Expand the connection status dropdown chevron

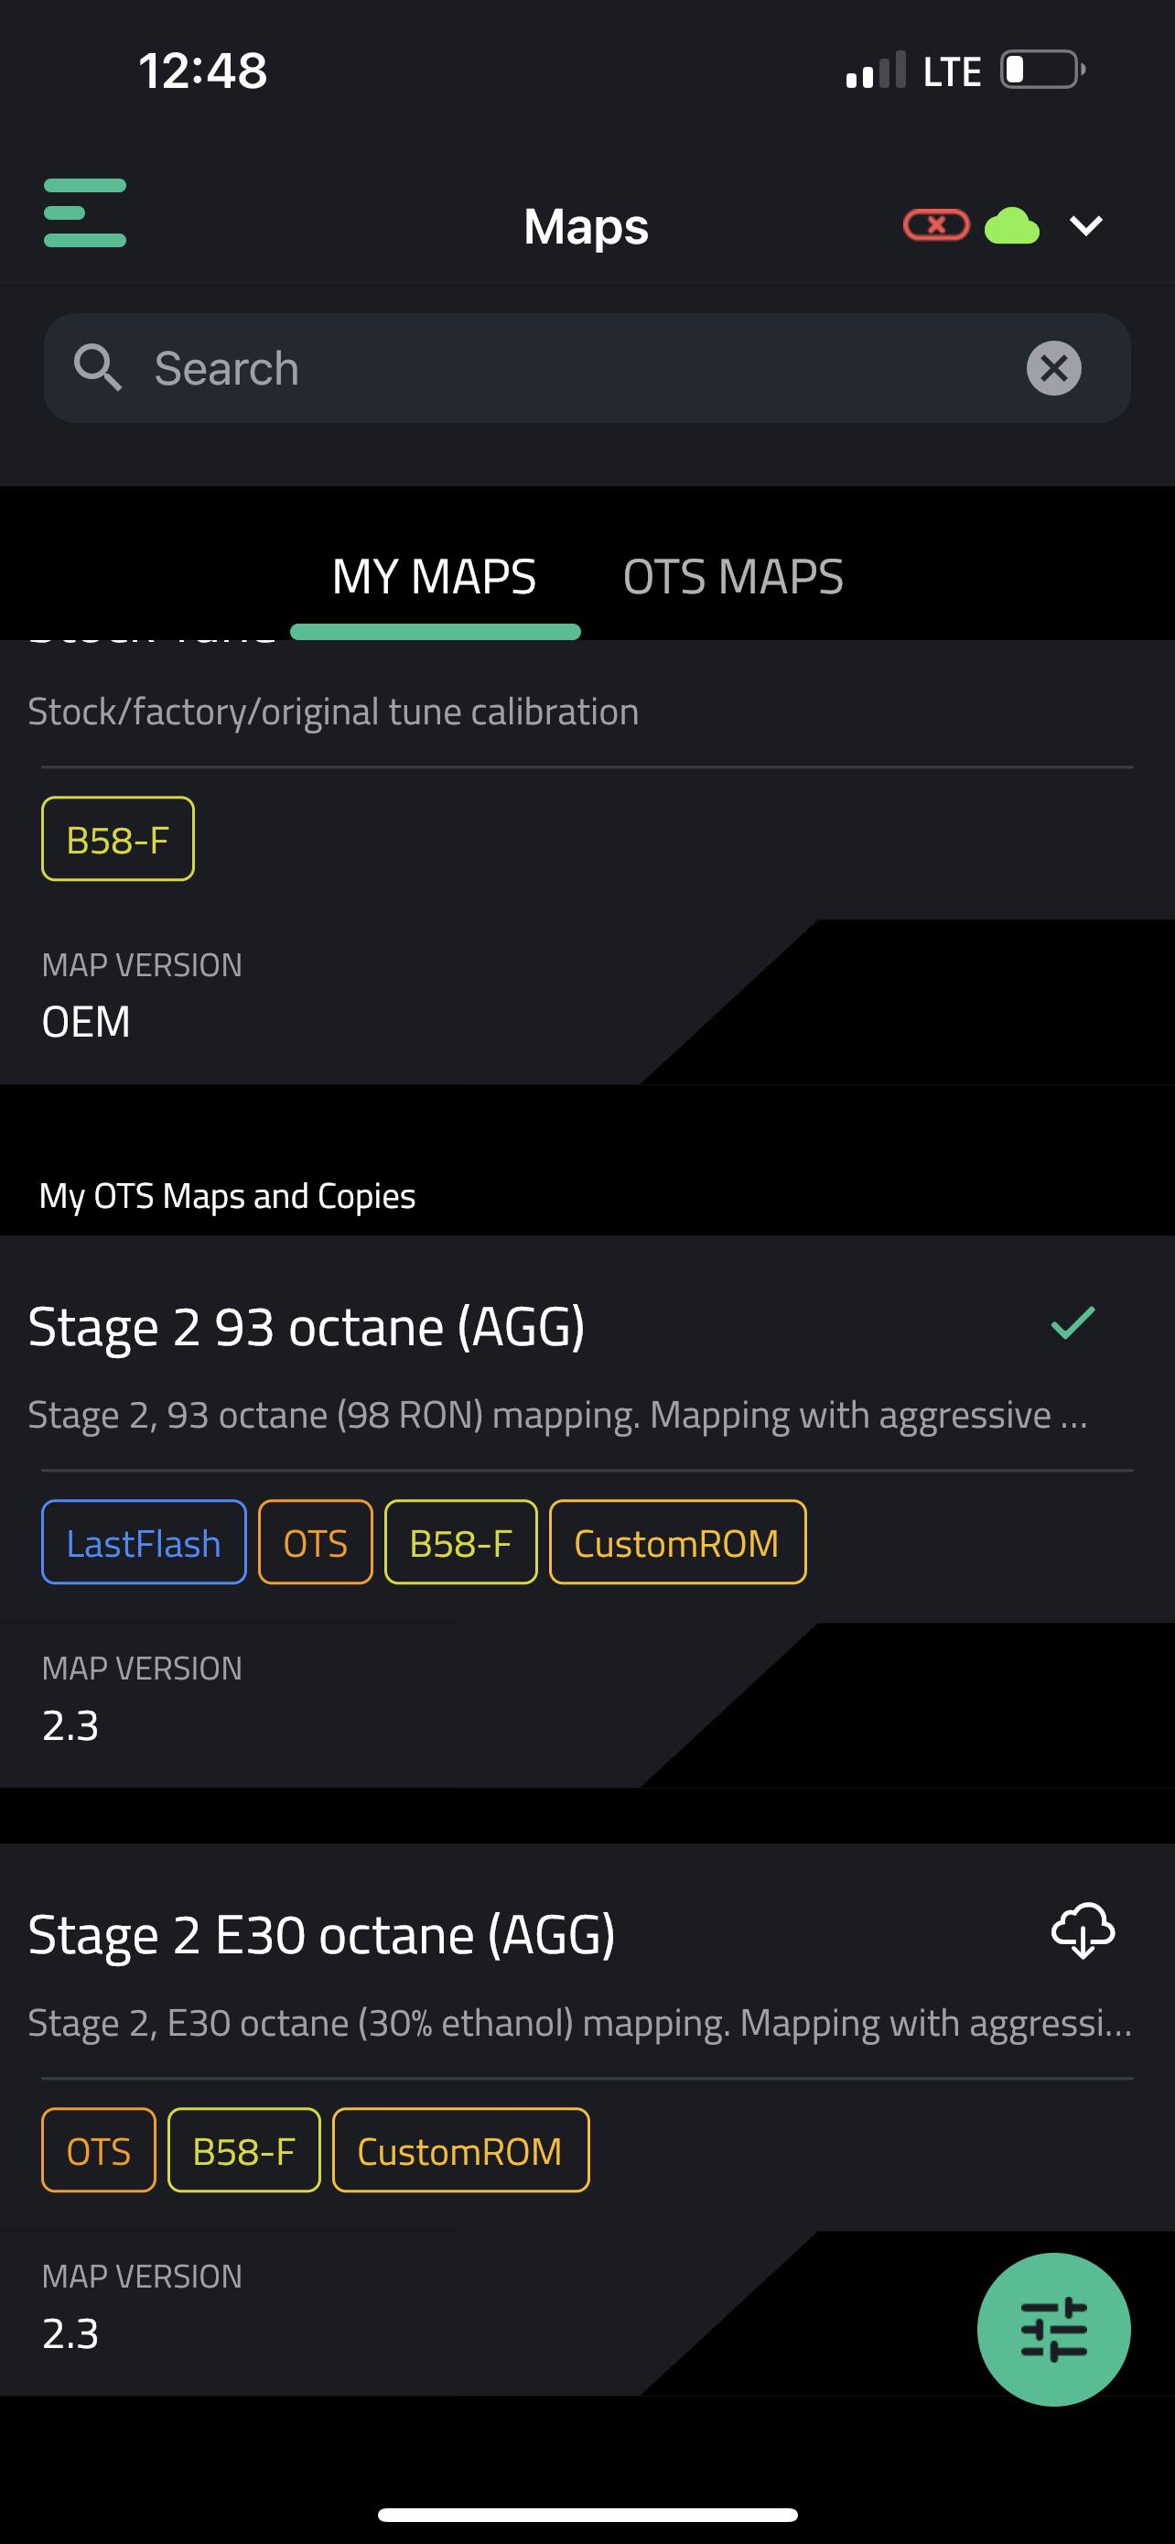(x=1085, y=226)
